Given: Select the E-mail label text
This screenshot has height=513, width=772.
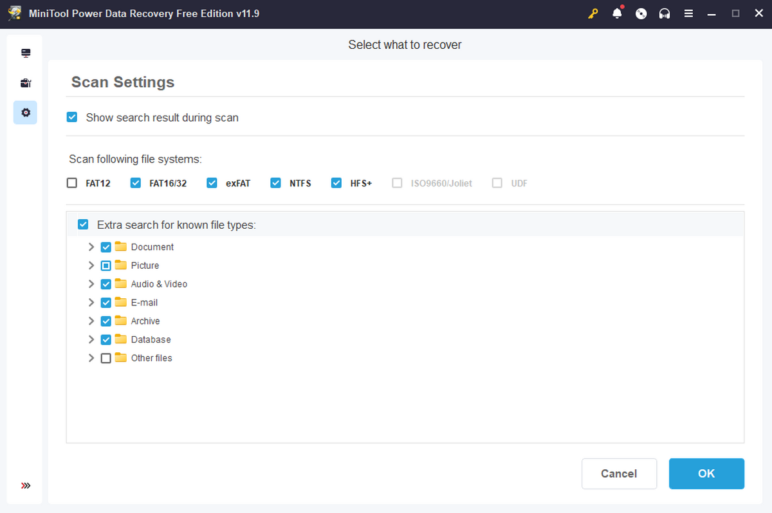Looking at the screenshot, I should click(x=144, y=303).
